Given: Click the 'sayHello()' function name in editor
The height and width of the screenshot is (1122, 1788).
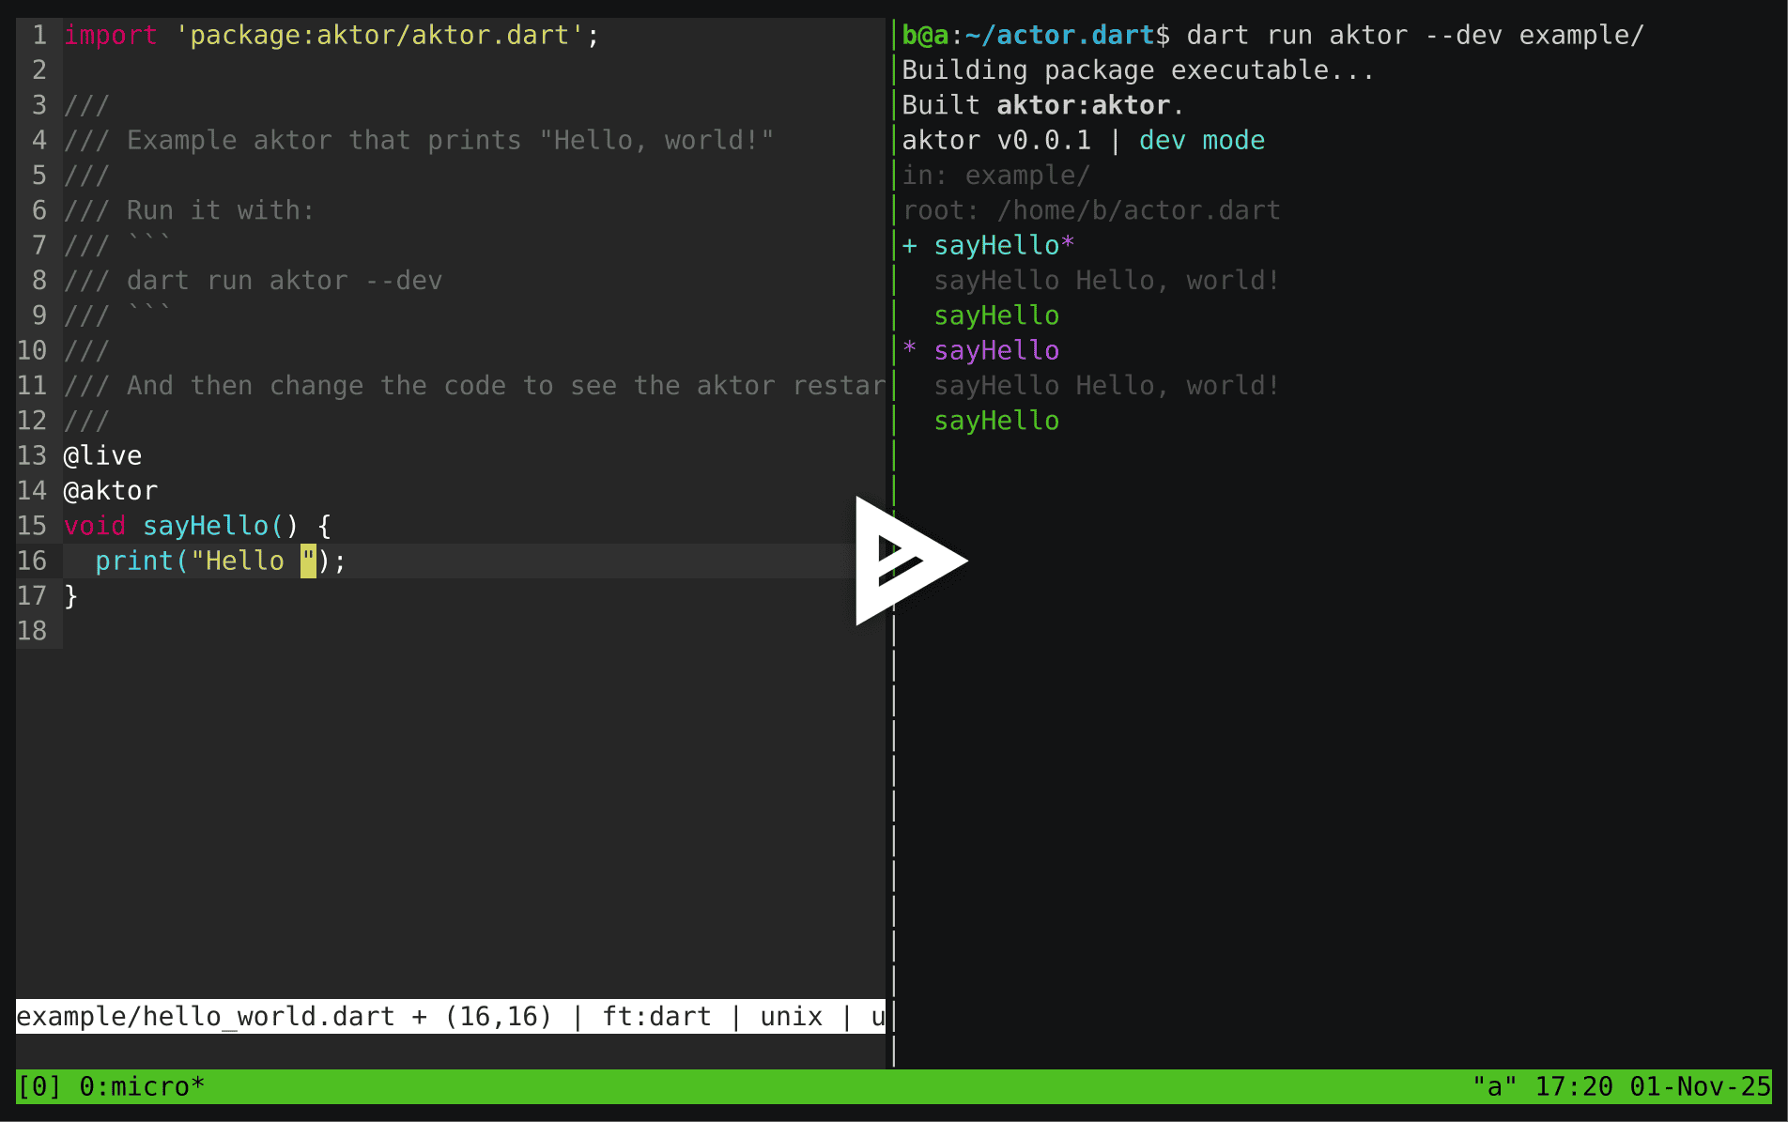Looking at the screenshot, I should click(x=220, y=526).
